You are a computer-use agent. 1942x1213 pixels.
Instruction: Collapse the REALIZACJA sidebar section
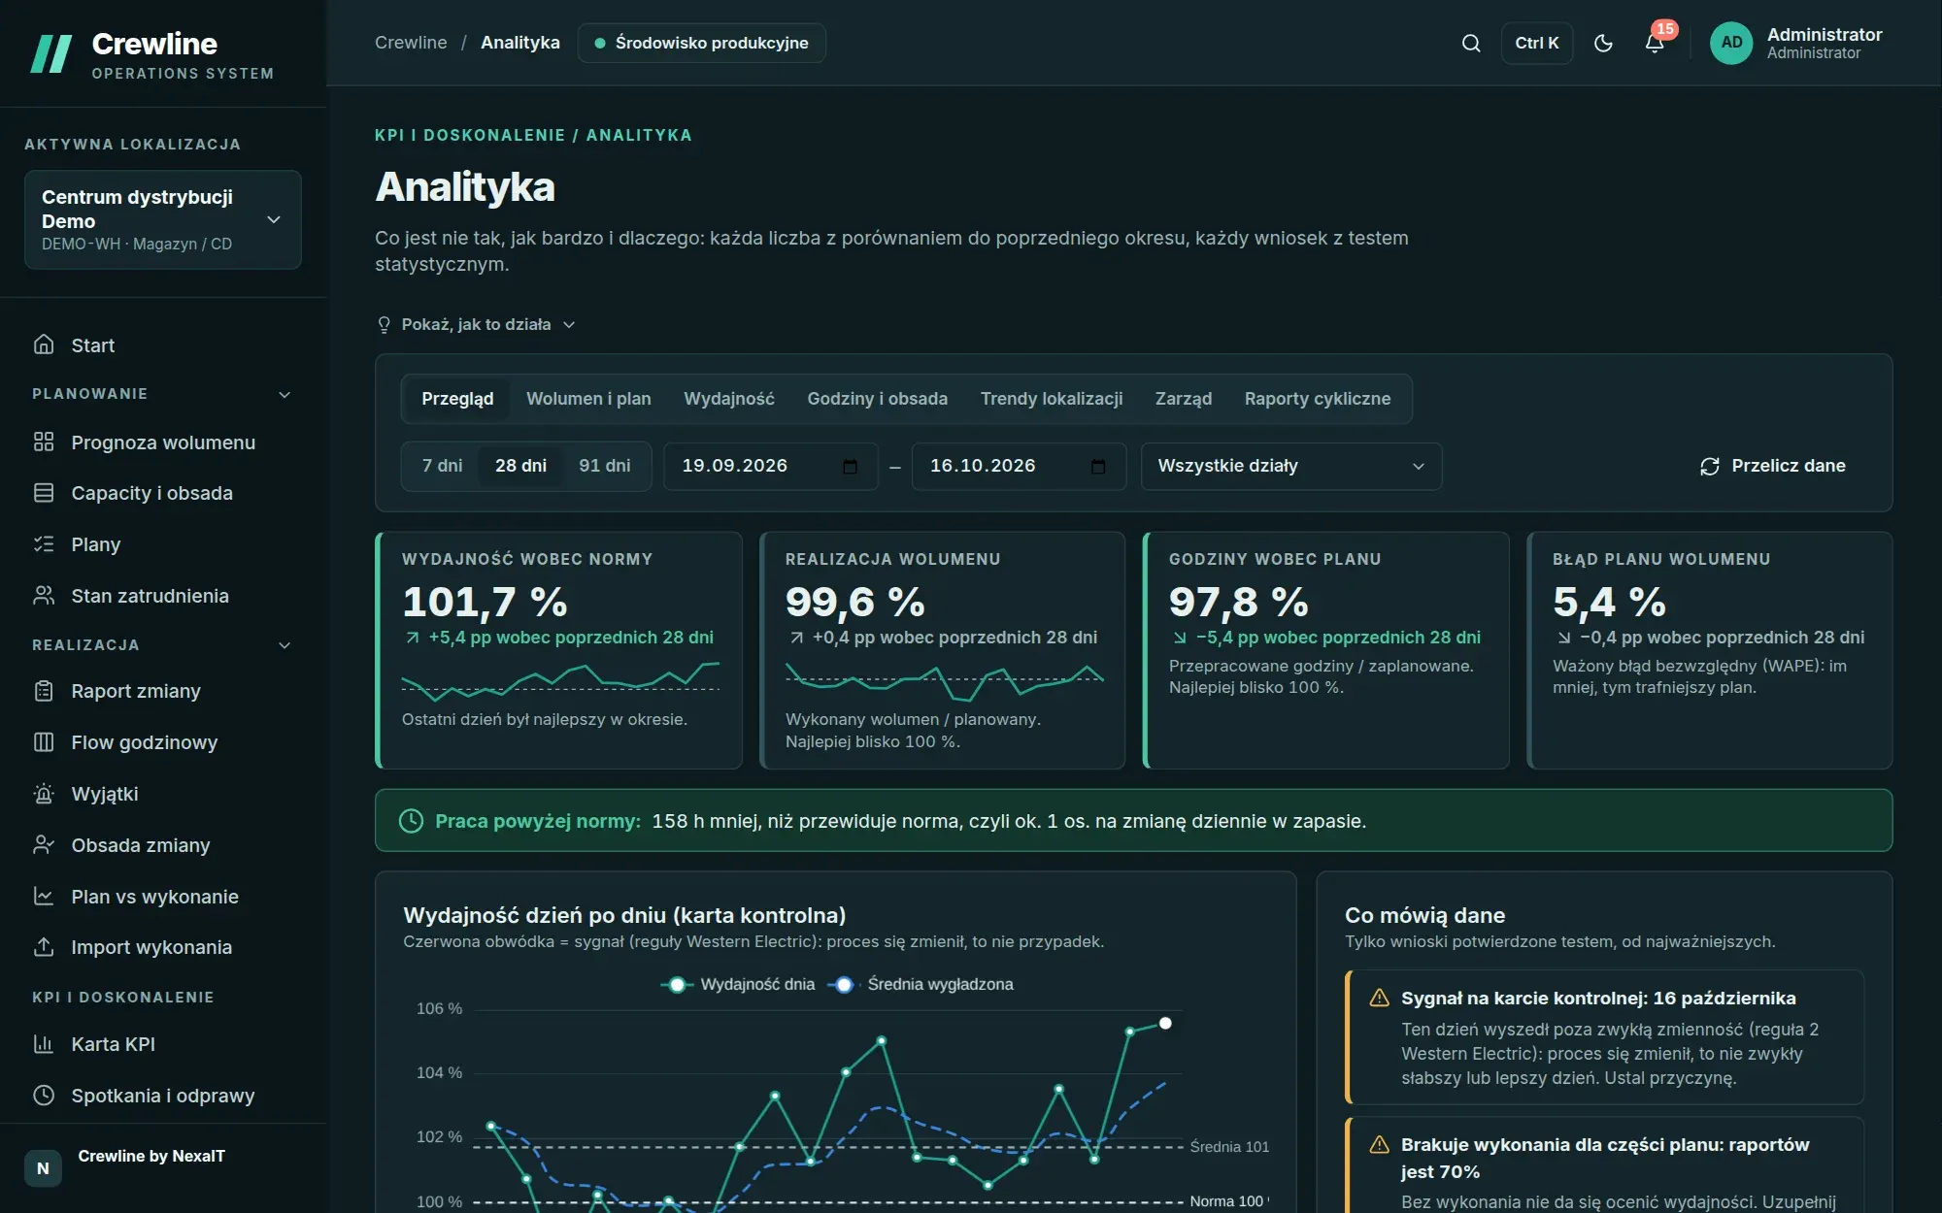click(162, 645)
